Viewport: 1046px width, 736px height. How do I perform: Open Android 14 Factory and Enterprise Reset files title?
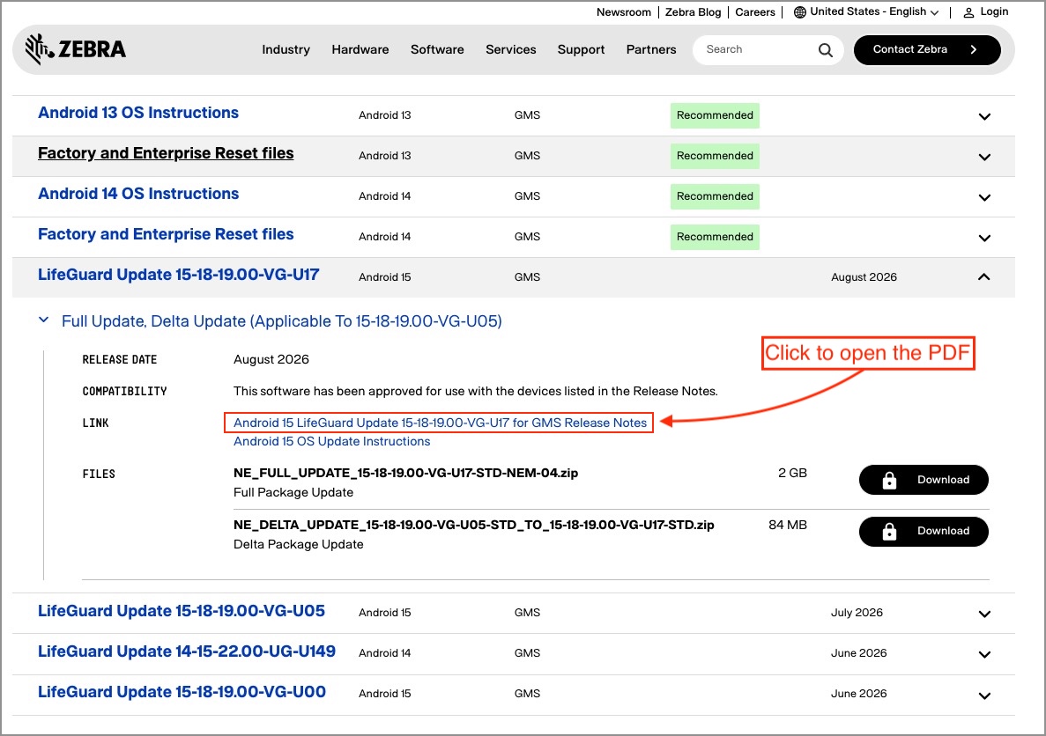click(166, 234)
